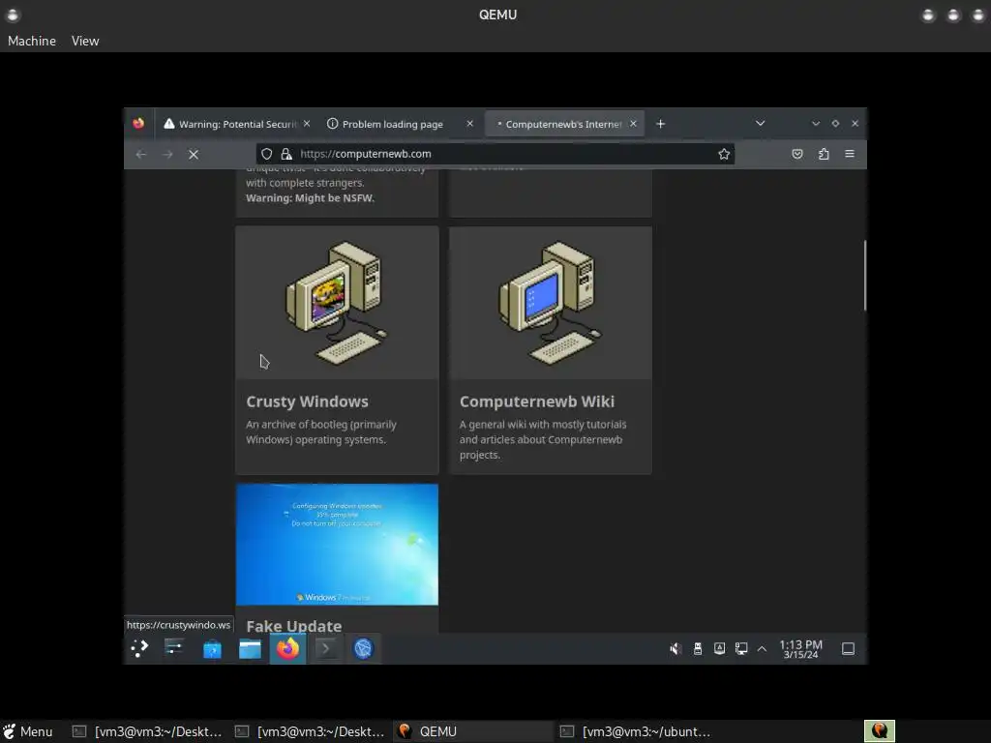Click the page vertical scrollbar thumb

(x=864, y=275)
